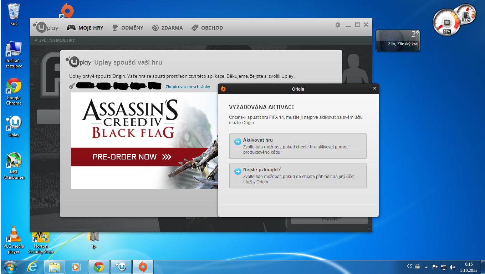Switch to the Odměny tab

coord(127,28)
